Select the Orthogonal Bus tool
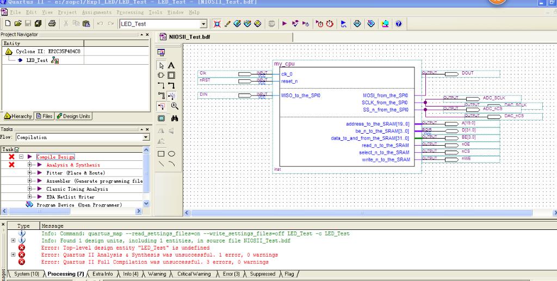Screen dimensions: 557x281 pos(171,85)
